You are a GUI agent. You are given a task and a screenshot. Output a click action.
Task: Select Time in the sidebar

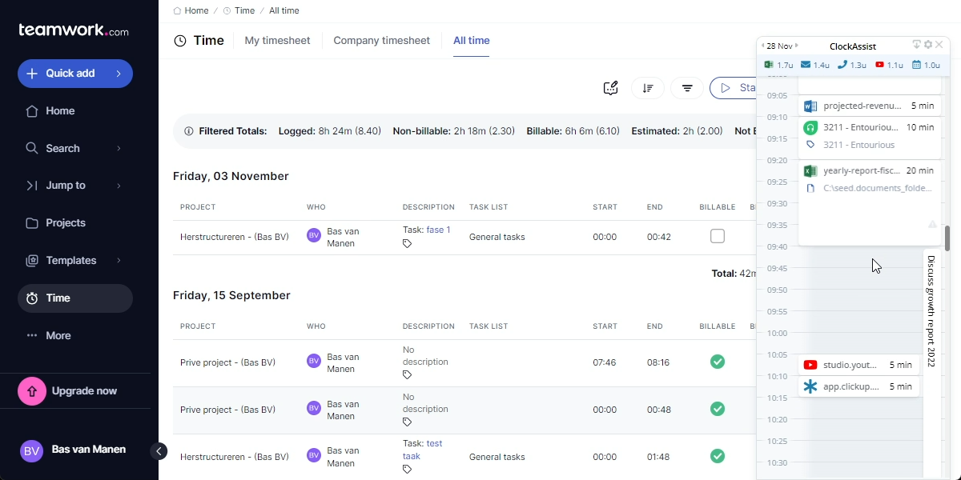[x=75, y=298]
